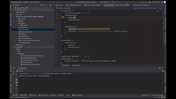Screen dimensions: 176x99
Task: Open the Build Variants vertical tab
Action: click(11, 88)
